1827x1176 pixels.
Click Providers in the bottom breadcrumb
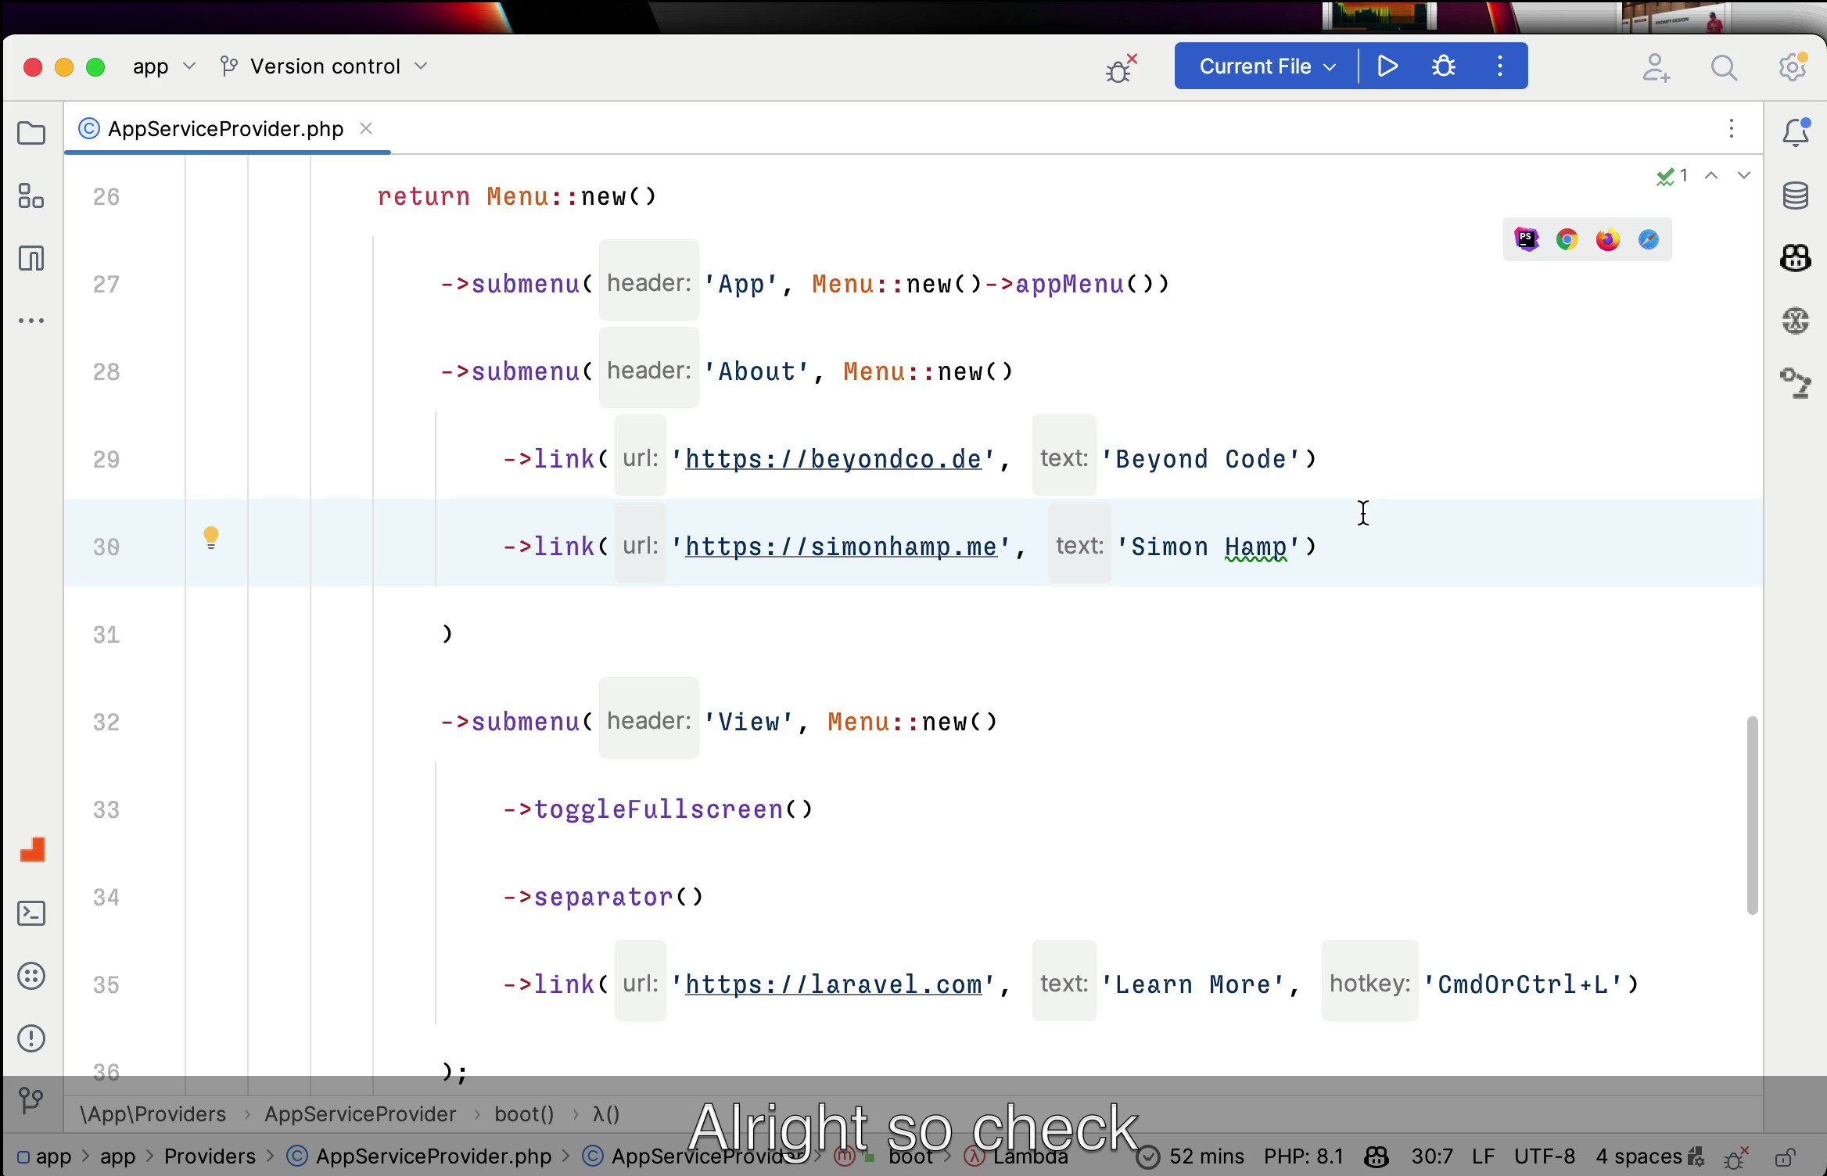210,1156
